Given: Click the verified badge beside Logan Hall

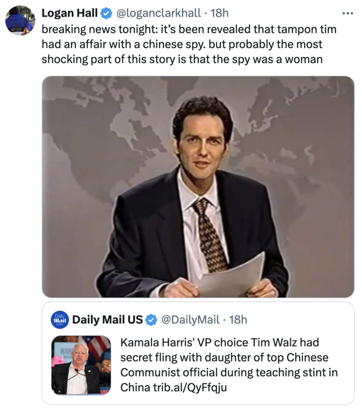Looking at the screenshot, I should coord(106,12).
